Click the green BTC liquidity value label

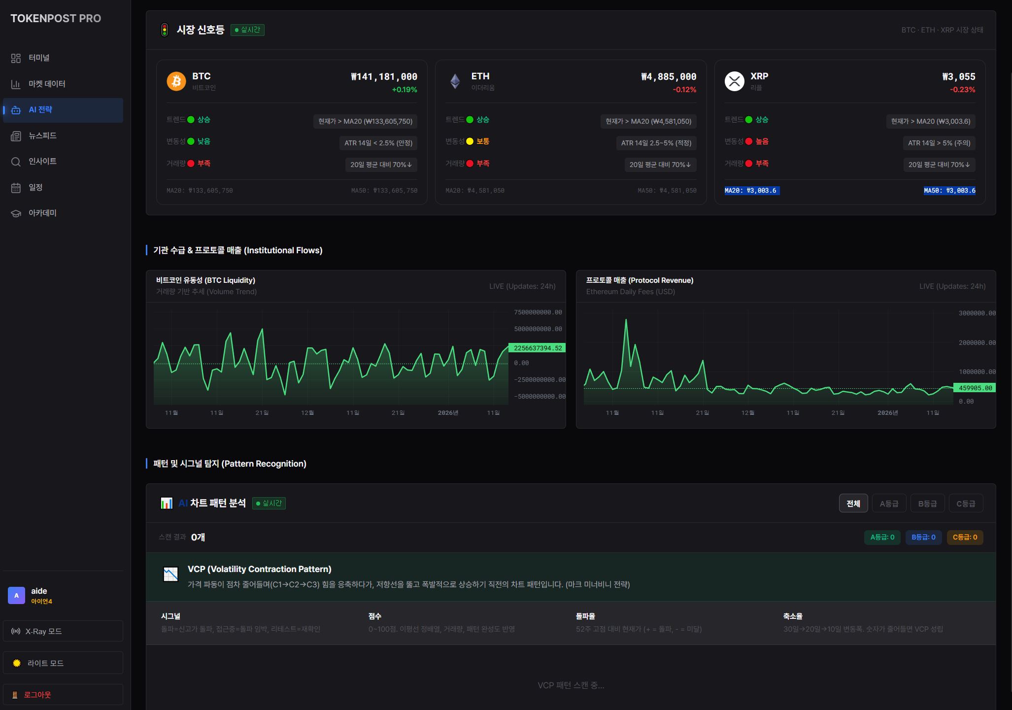tap(537, 348)
